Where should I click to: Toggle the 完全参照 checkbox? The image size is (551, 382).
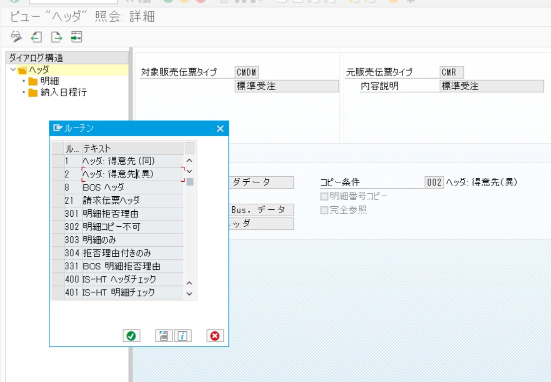point(324,210)
